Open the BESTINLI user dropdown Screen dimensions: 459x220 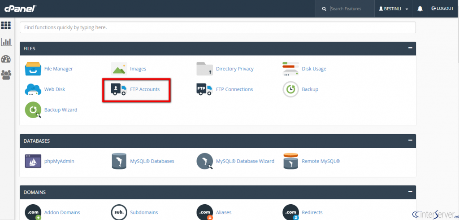coord(394,9)
